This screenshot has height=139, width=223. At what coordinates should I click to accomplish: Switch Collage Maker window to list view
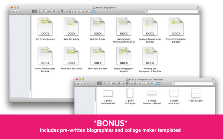104,83
